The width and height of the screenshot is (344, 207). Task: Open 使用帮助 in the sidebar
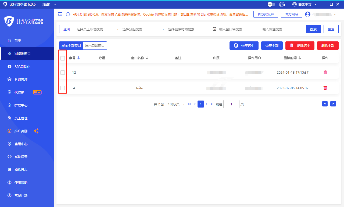pyautogui.click(x=27, y=183)
